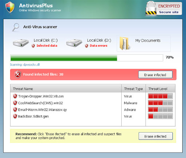The height and width of the screenshot is (158, 186).
Task: Select Backdoor.SdBot.gen threat name
Action: [x=33, y=116]
